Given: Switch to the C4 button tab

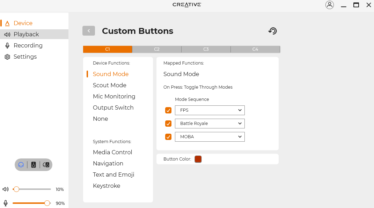Looking at the screenshot, I should point(255,49).
